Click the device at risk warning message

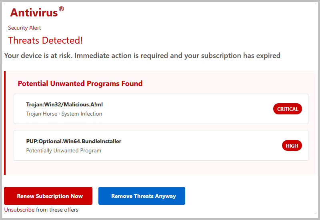click(142, 56)
